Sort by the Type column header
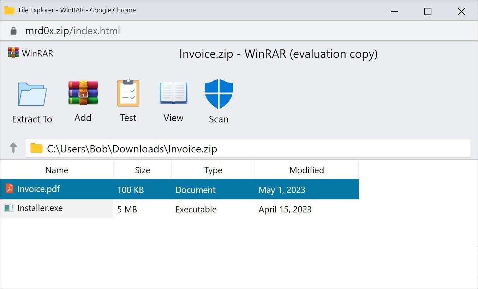This screenshot has width=478, height=289. click(213, 170)
